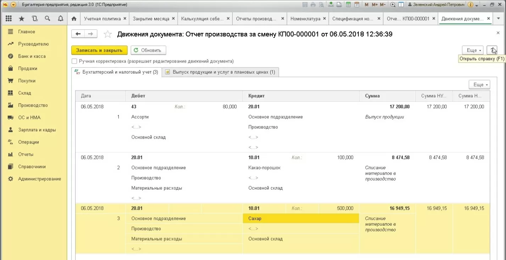
Task: Close the Движения докуме... tab
Action: pyautogui.click(x=489, y=19)
